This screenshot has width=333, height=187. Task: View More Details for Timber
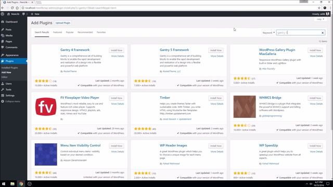[217, 104]
